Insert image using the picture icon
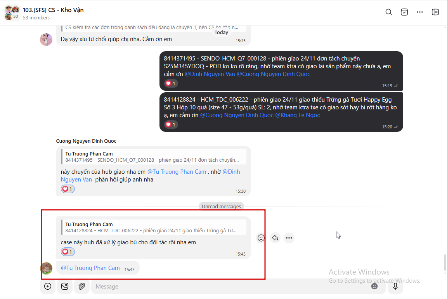The image size is (447, 299). (65, 286)
